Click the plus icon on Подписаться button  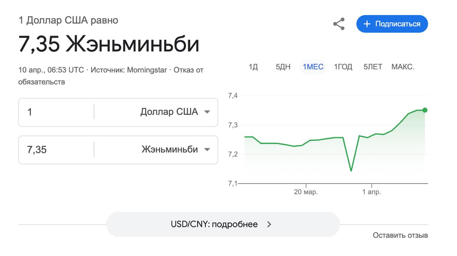[x=367, y=24]
